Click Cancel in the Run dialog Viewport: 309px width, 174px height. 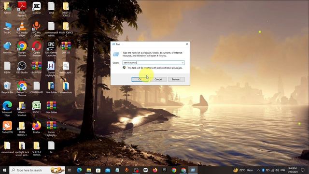[x=158, y=79]
